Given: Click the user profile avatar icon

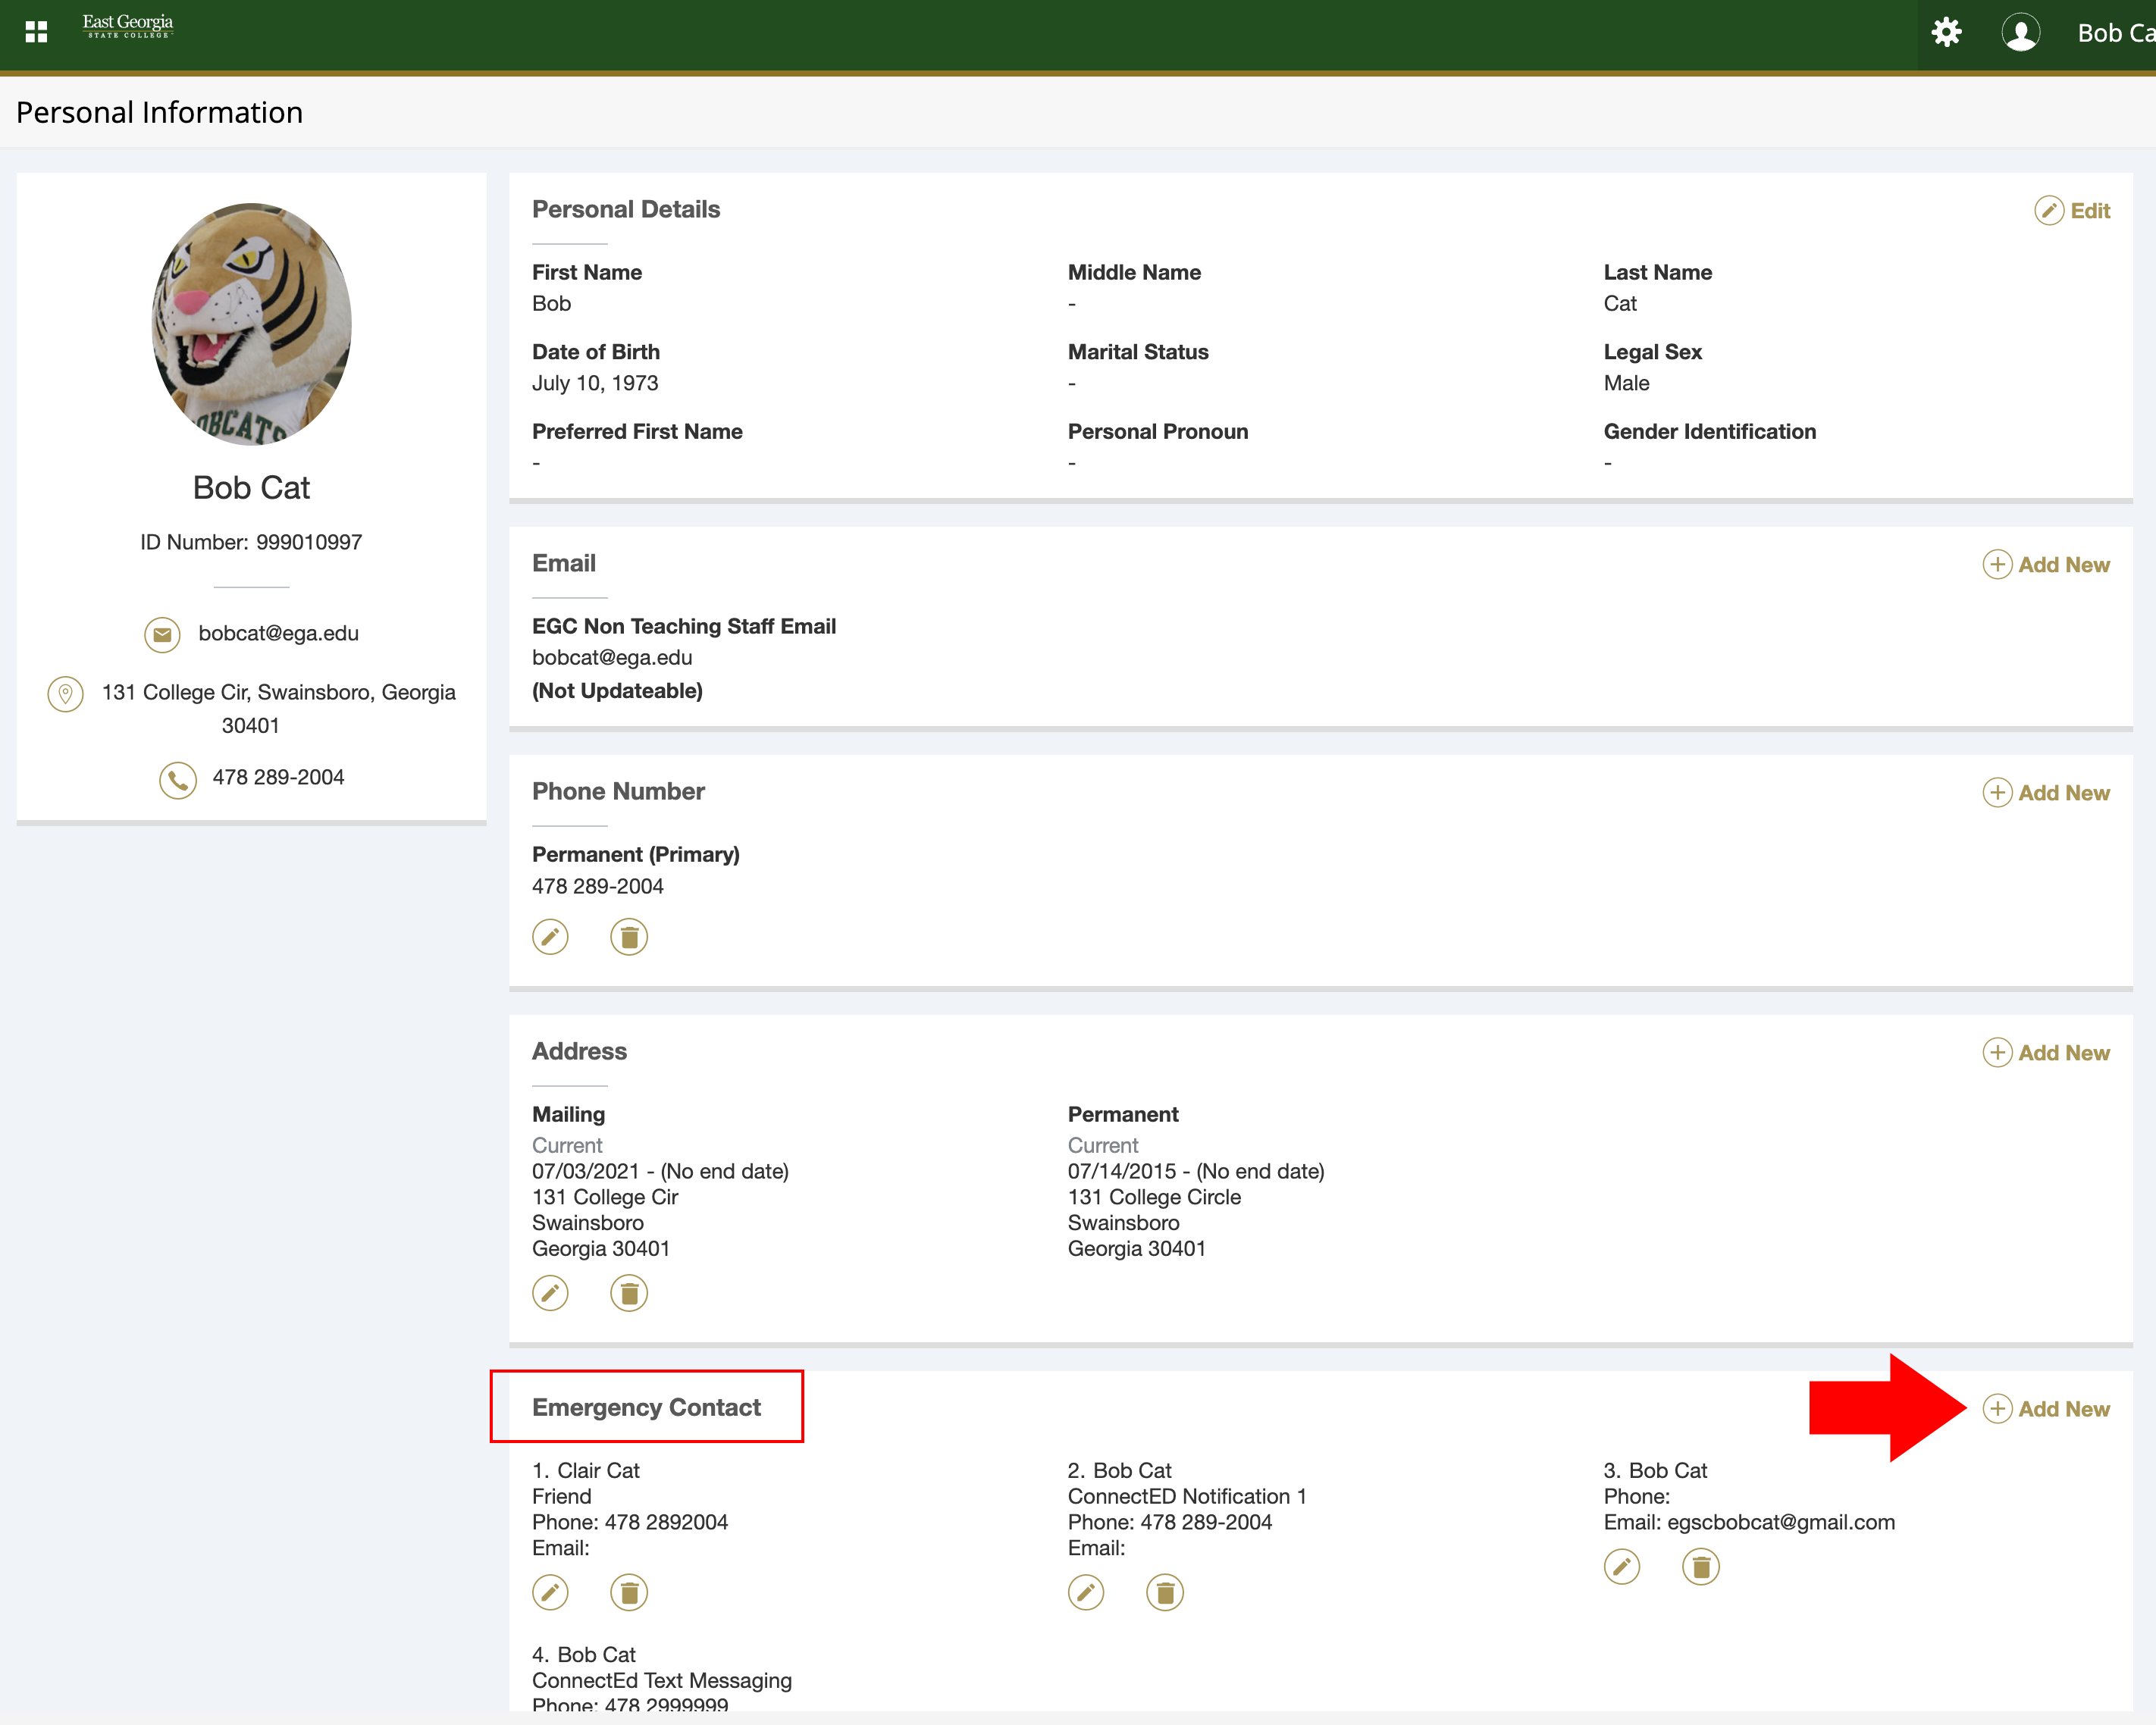Looking at the screenshot, I should pyautogui.click(x=2020, y=32).
